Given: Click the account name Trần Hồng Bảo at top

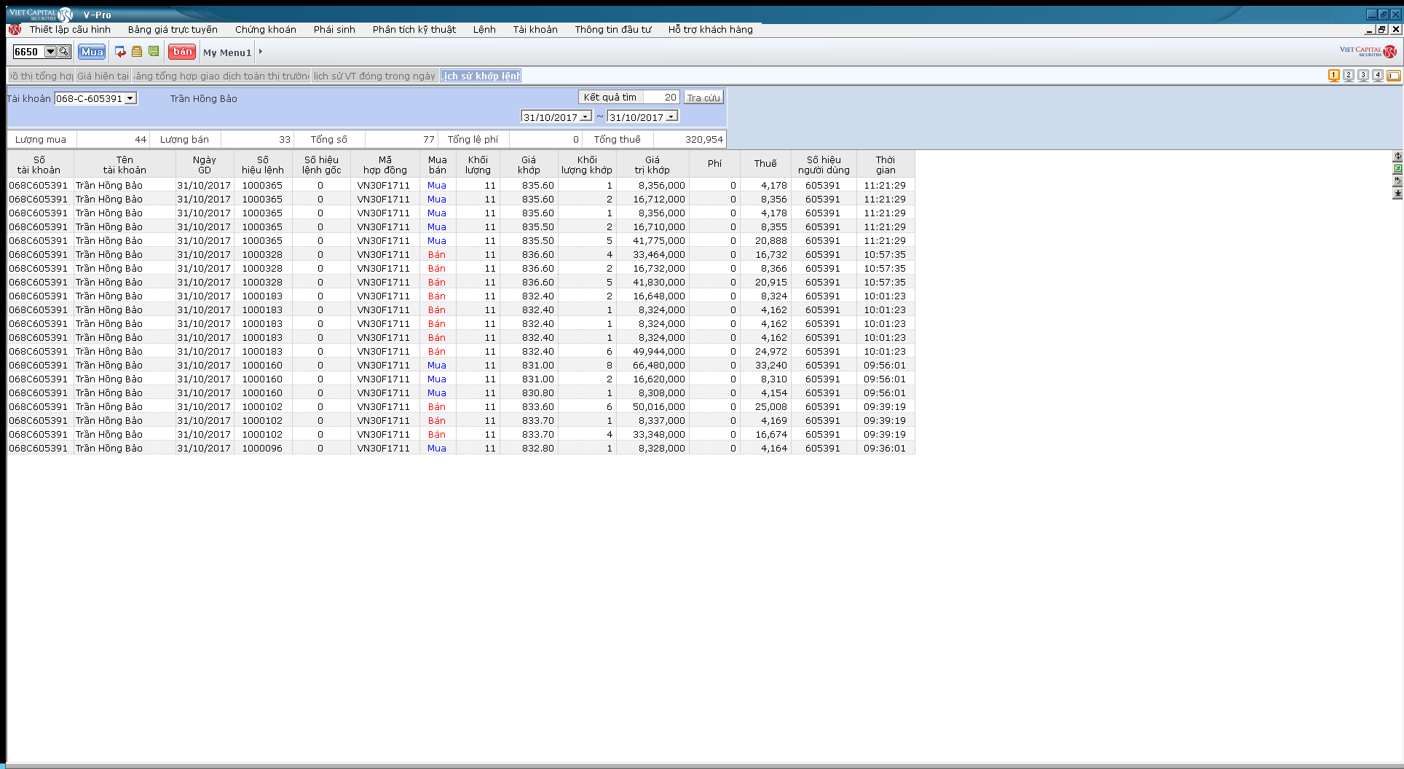Looking at the screenshot, I should tap(204, 98).
